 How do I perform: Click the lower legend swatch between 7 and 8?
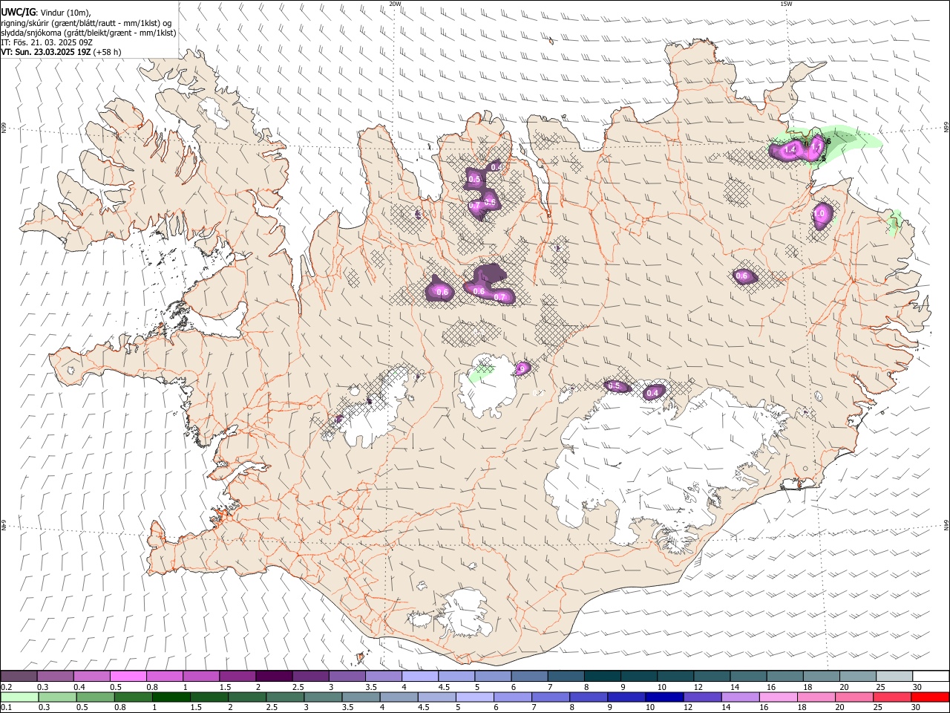pyautogui.click(x=550, y=697)
